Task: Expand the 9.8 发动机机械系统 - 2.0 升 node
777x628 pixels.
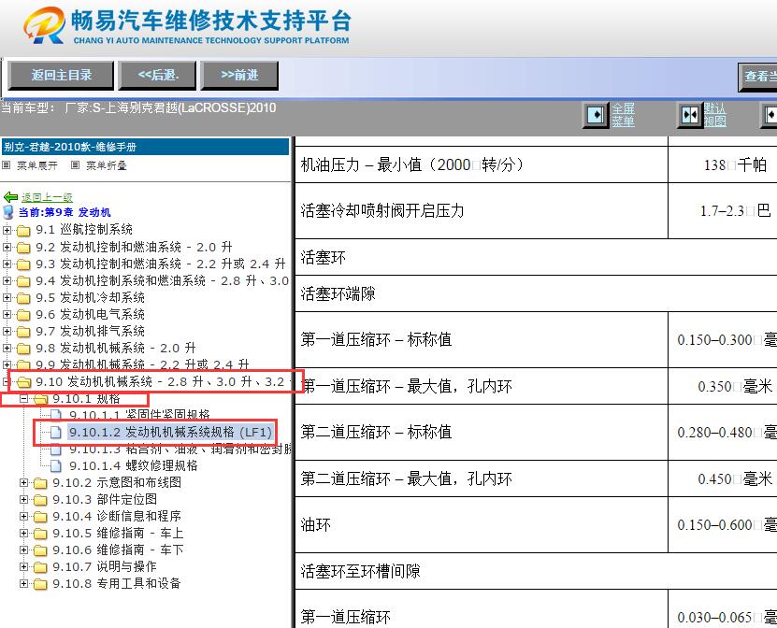Action: point(7,349)
